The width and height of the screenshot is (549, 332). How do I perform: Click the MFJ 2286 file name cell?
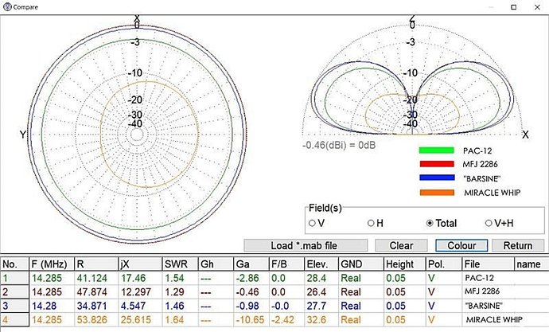point(482,291)
